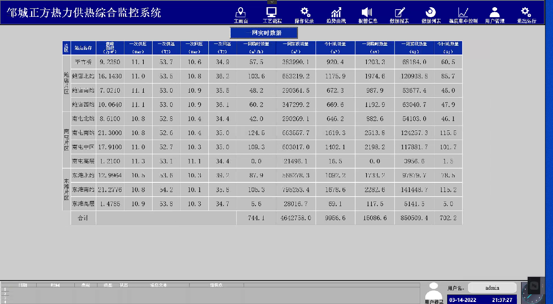
Task: Click the 一次回压 column header
Action: coord(194,48)
